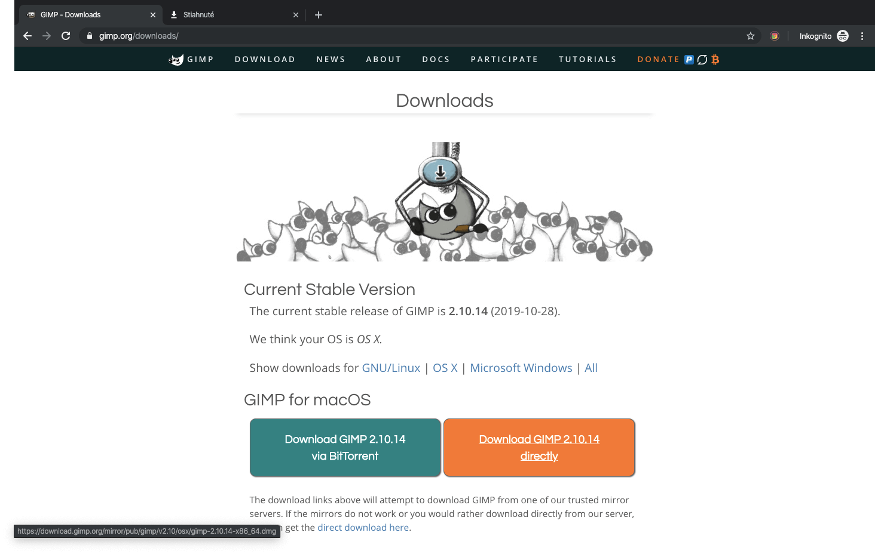Viewport: 875px width, 554px height.
Task: Go to the ABOUT page
Action: point(384,59)
